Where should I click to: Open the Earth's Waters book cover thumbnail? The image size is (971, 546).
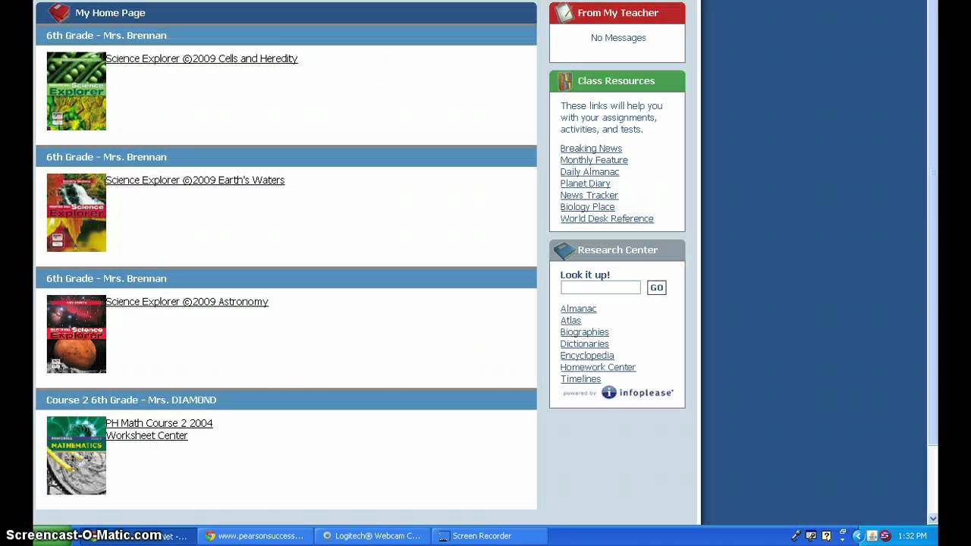(x=77, y=212)
